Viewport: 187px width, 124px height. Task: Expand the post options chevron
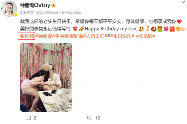click(x=183, y=2)
